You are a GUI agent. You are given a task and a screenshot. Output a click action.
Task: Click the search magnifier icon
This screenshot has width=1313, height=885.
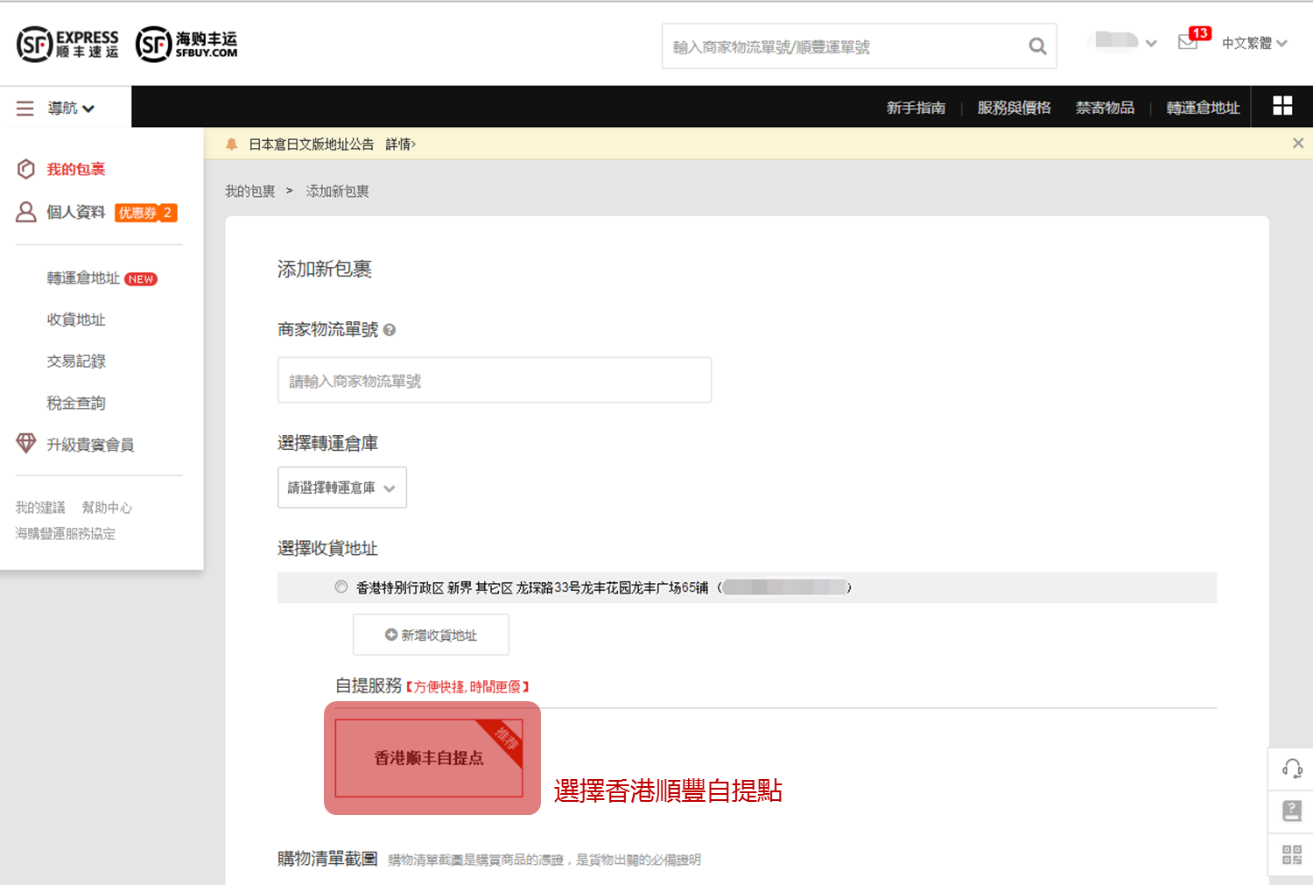1037,46
